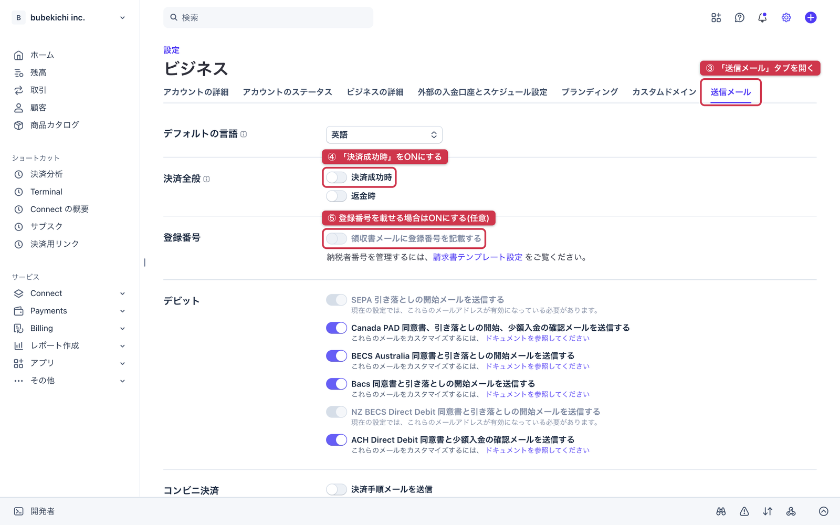Switch to アカウントのステータス tab
Viewport: 840px width, 525px height.
(x=287, y=92)
